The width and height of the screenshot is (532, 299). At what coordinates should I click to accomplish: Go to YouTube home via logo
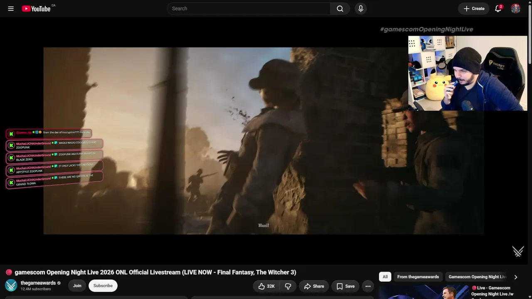tap(36, 8)
